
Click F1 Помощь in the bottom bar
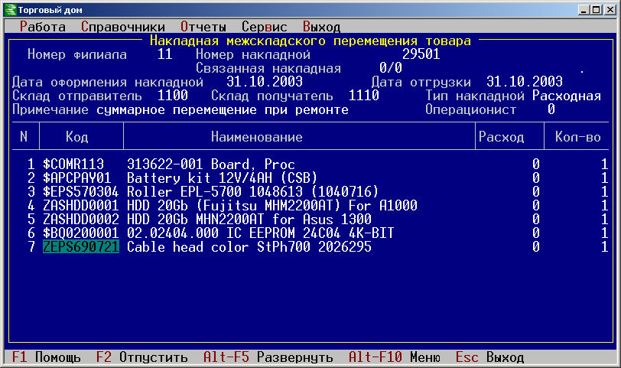(47, 357)
